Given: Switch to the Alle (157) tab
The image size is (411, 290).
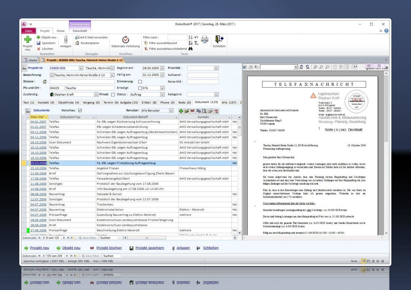Looking at the screenshot, I should coord(229,103).
